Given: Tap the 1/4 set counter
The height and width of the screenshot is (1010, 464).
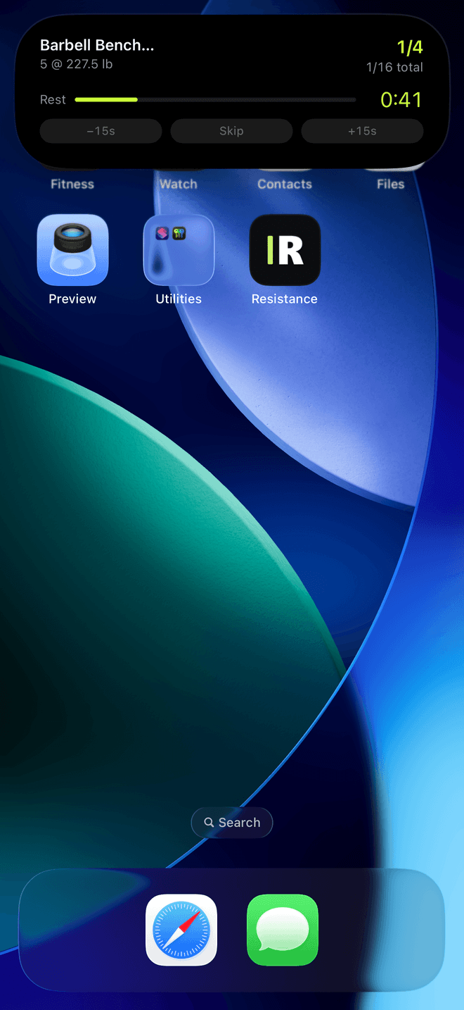Looking at the screenshot, I should [x=410, y=48].
